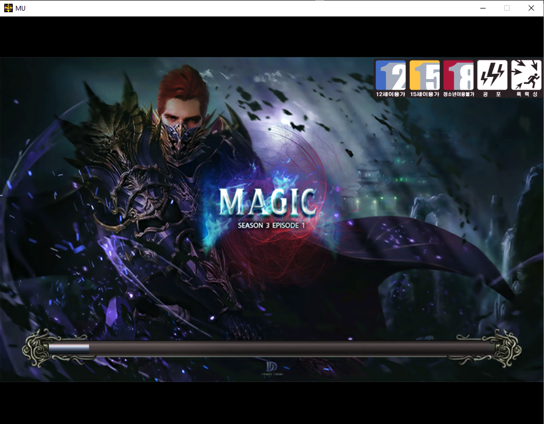Click the '12세이용가' rating label
The width and height of the screenshot is (544, 424).
coord(390,94)
